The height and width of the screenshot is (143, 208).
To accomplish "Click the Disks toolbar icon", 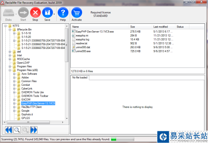I will pos(8,13).
